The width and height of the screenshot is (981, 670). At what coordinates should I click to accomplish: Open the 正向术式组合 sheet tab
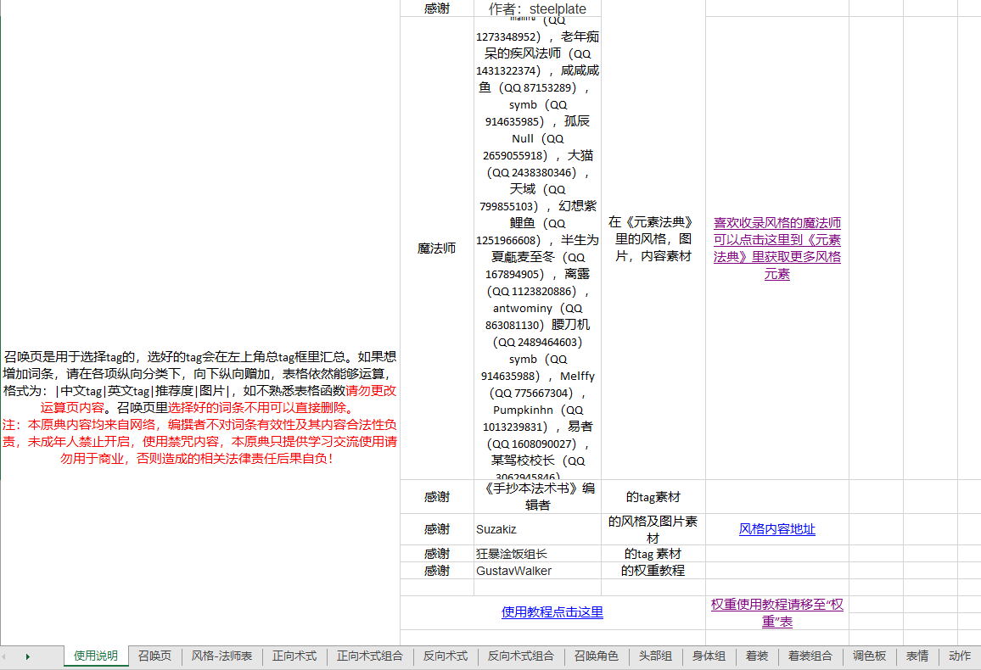point(370,656)
